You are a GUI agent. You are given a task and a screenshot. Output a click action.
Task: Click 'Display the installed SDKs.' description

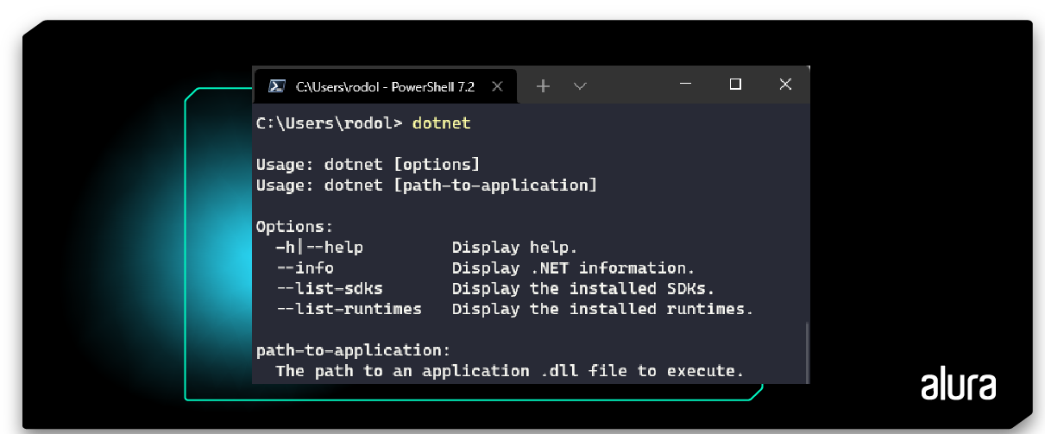583,289
